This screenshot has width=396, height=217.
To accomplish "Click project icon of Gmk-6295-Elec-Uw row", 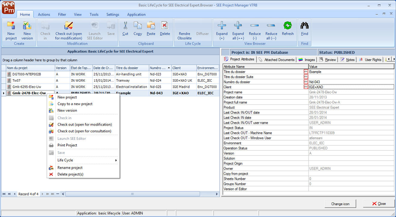I will coord(9,87).
